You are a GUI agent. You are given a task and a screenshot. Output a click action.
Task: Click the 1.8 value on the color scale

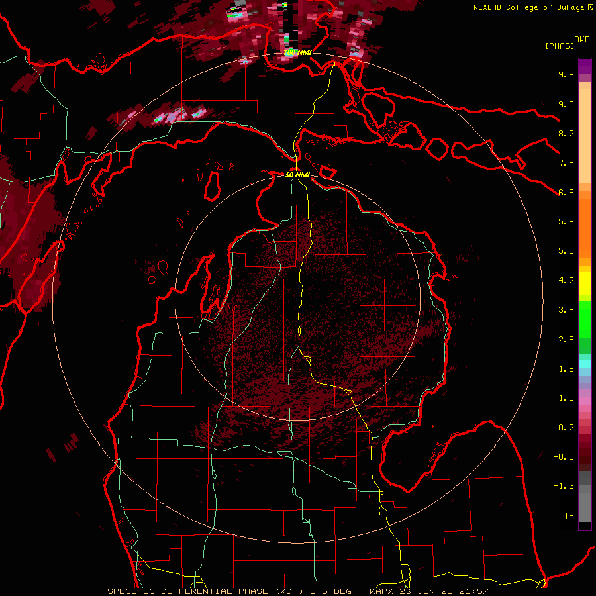click(566, 369)
